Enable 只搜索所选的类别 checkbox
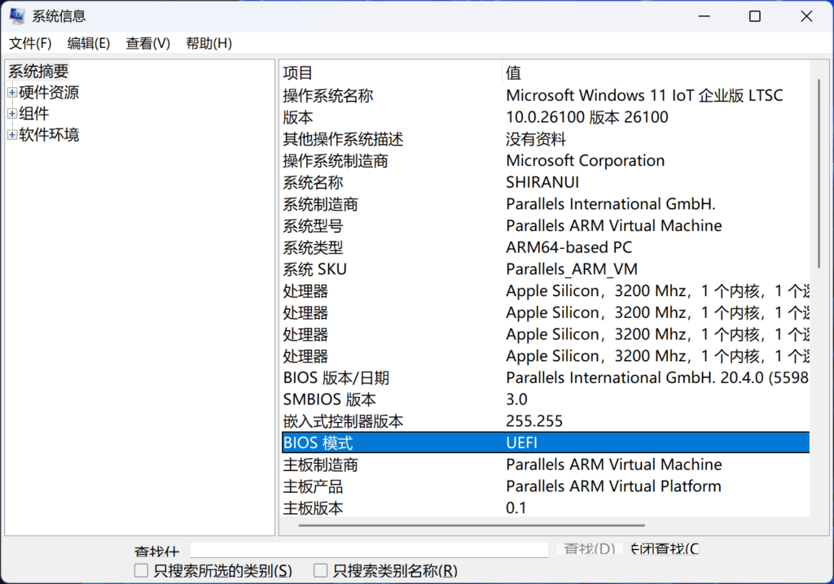Screen dimensions: 834x584 click(142, 570)
